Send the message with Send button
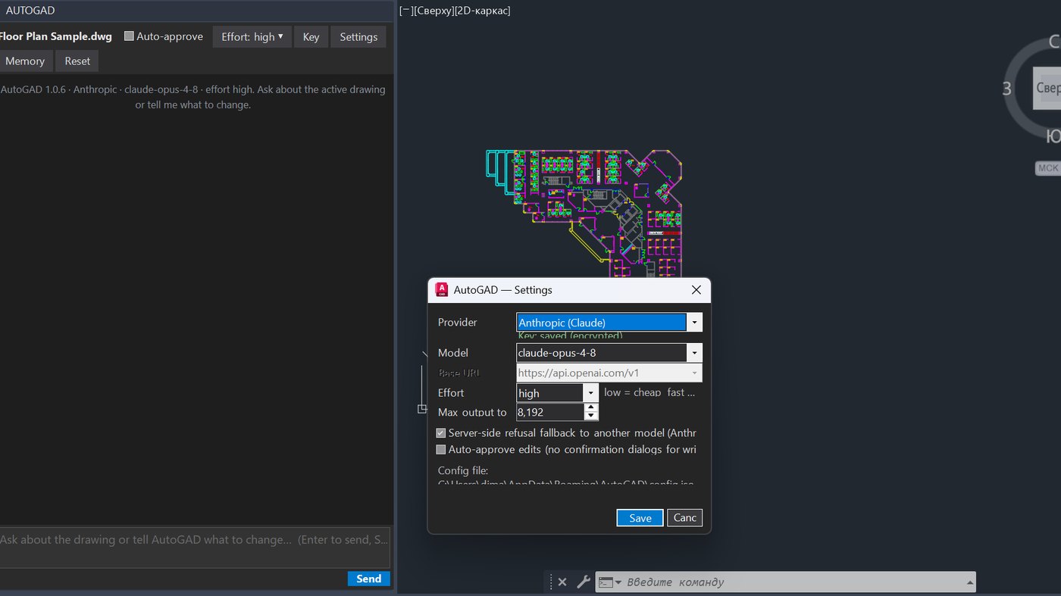The height and width of the screenshot is (596, 1061). [x=369, y=579]
